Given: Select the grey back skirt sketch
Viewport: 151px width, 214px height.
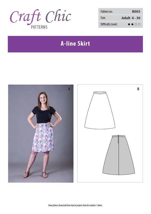Looking at the screenshot, I should pos(119,155).
